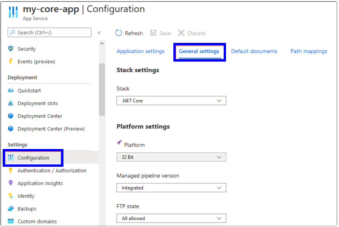This screenshot has height=227, width=339.
Task: Switch to General settings tab
Action: click(x=199, y=51)
